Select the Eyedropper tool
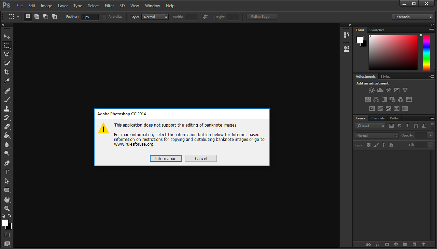Image resolution: width=437 pixels, height=249 pixels. tap(7, 81)
